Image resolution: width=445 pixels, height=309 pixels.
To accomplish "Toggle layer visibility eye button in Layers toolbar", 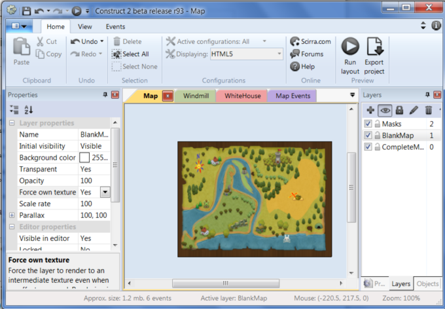I will 385,111.
